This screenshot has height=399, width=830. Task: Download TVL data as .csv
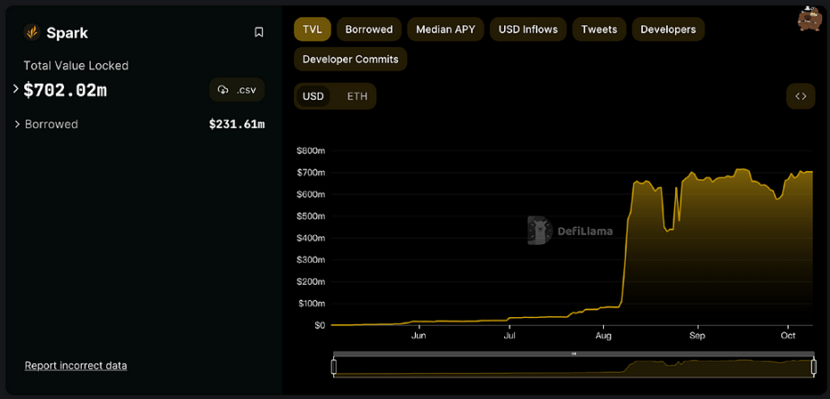pos(237,90)
